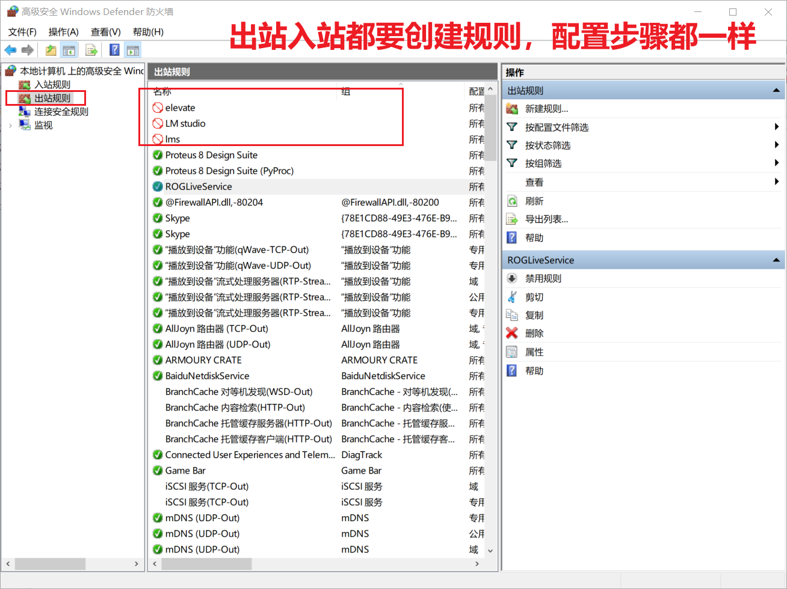
Task: Click rule list vertical scrollbar down arrow
Action: 490,551
